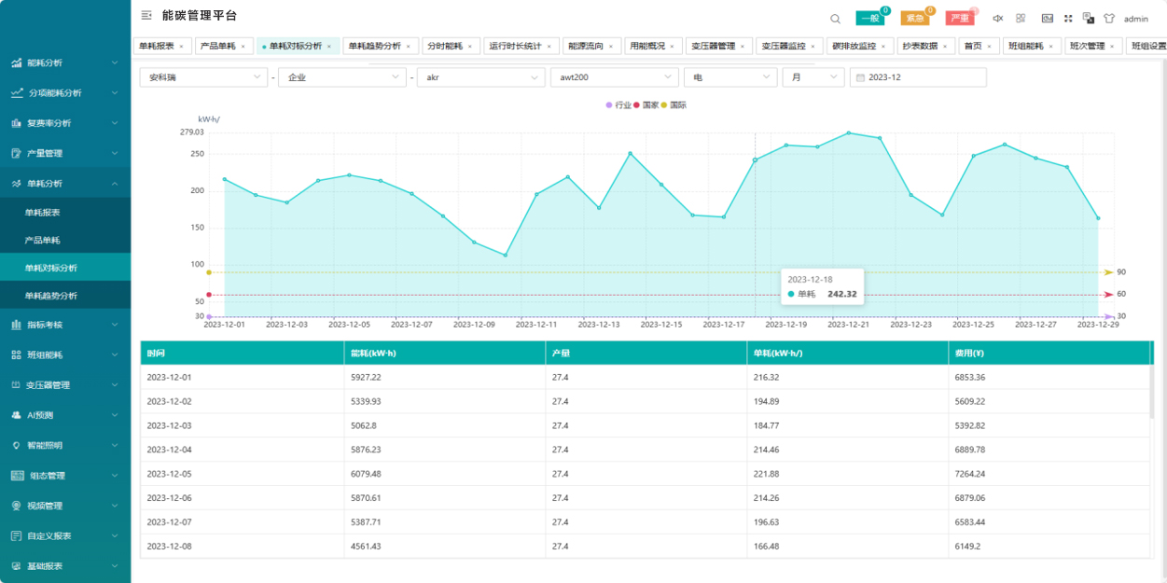This screenshot has width=1167, height=583.
Task: Open the 安科瑞 dropdown
Action: tap(204, 77)
